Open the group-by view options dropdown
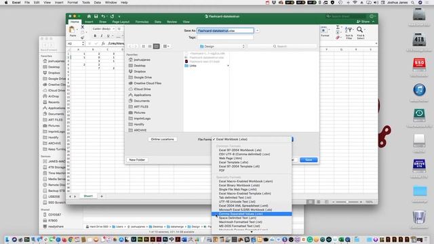 point(166,46)
